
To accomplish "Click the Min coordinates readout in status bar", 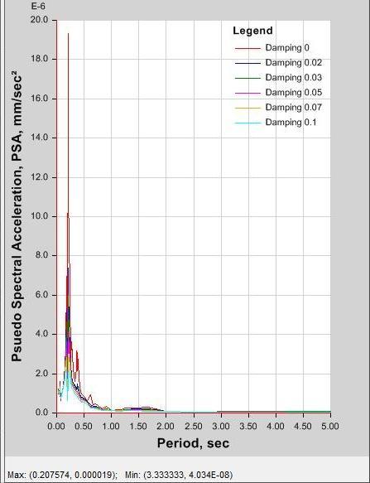I will 179,475.
